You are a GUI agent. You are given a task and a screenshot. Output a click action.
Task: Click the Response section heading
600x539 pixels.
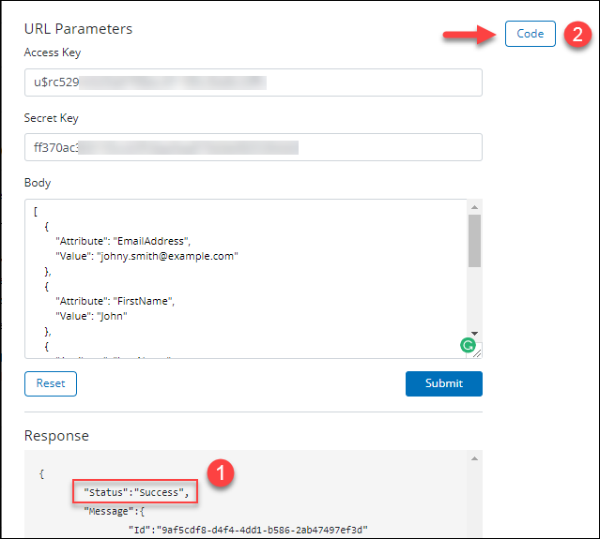[x=56, y=436]
